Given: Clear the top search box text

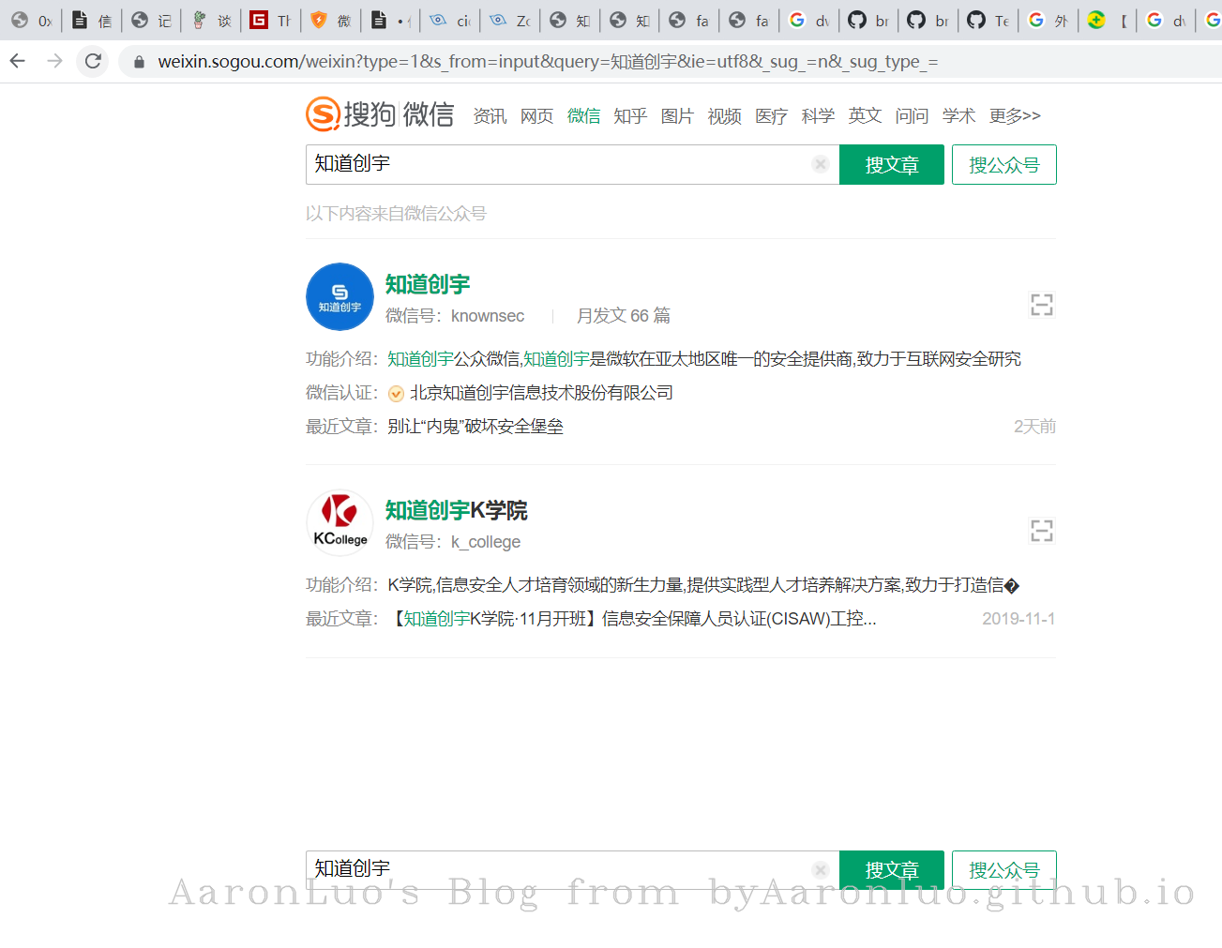Looking at the screenshot, I should pos(821,164).
